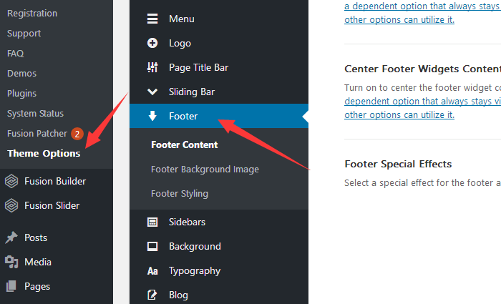Open Footer Background Image subsection
The width and height of the screenshot is (501, 304).
tap(205, 170)
